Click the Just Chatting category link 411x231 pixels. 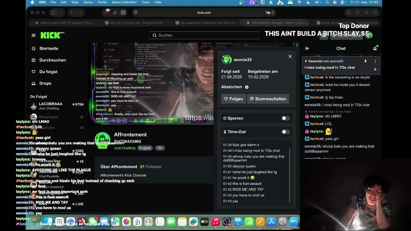[x=125, y=148]
